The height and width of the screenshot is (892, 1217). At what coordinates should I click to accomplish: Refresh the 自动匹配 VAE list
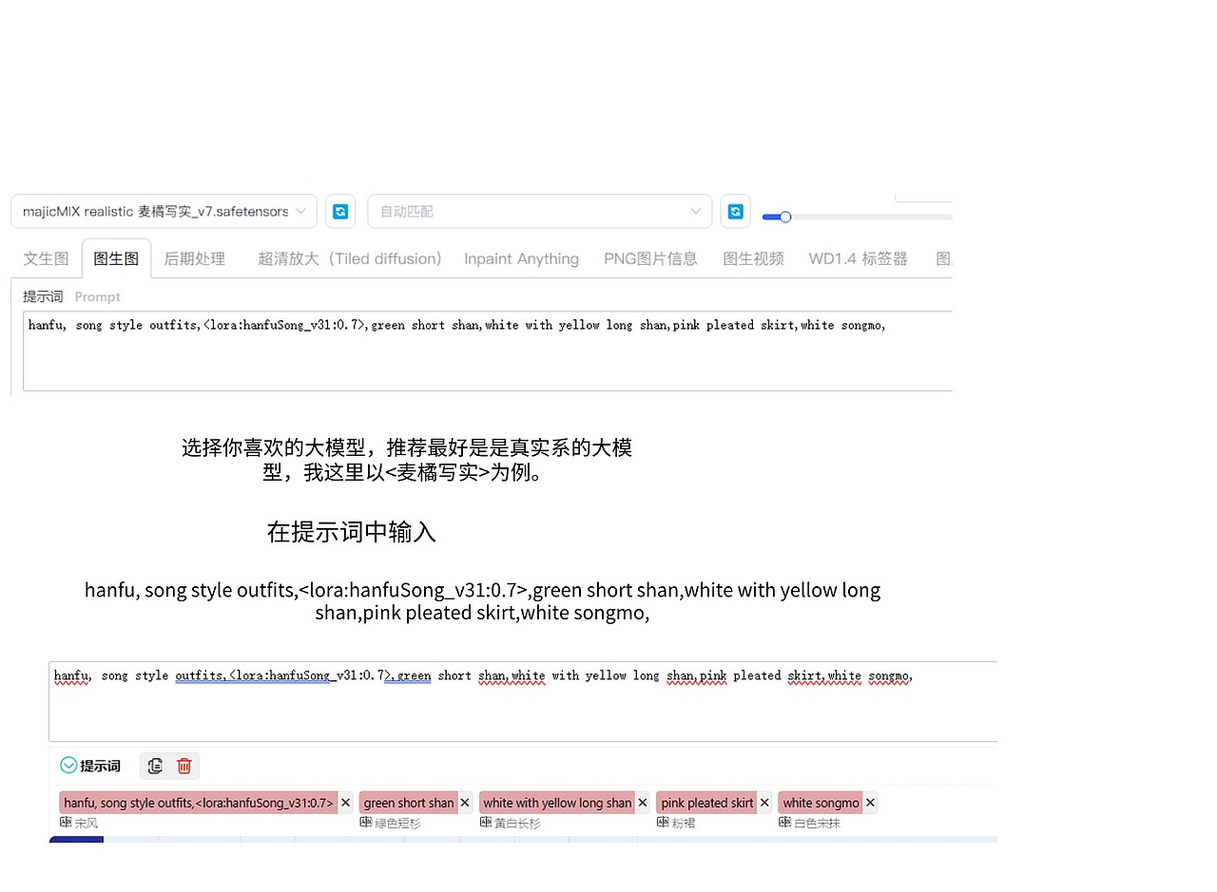click(735, 211)
